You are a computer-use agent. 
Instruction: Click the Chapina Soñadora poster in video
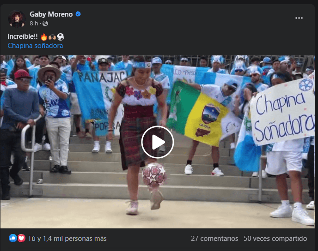pos(282,112)
